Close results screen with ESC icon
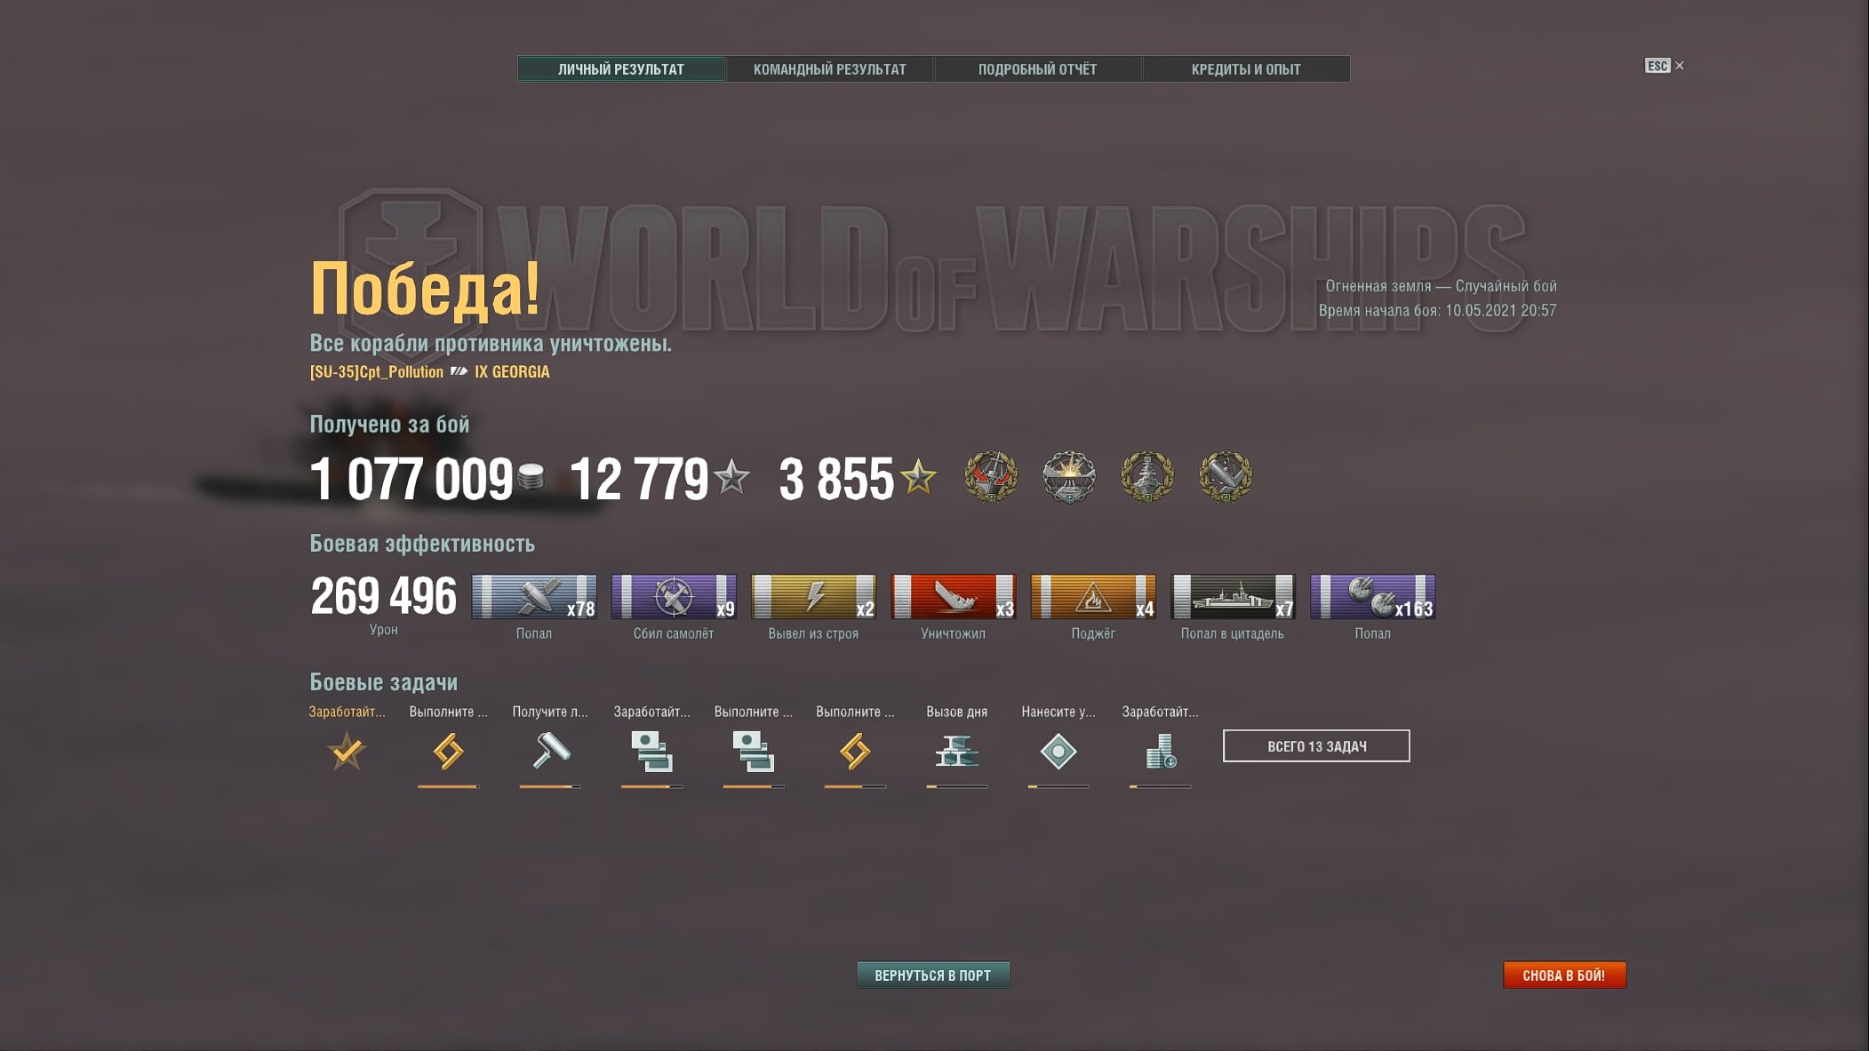Screen dimensions: 1869x1051 1664,66
